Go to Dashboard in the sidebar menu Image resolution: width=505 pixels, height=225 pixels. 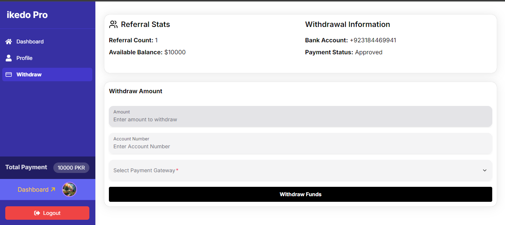30,42
